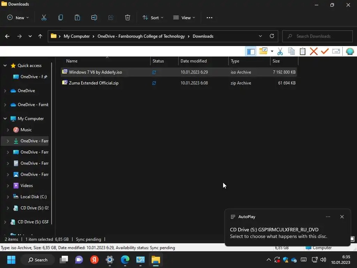Open the Windows Start menu
Viewport: 357px width, 268px height.
click(11, 260)
